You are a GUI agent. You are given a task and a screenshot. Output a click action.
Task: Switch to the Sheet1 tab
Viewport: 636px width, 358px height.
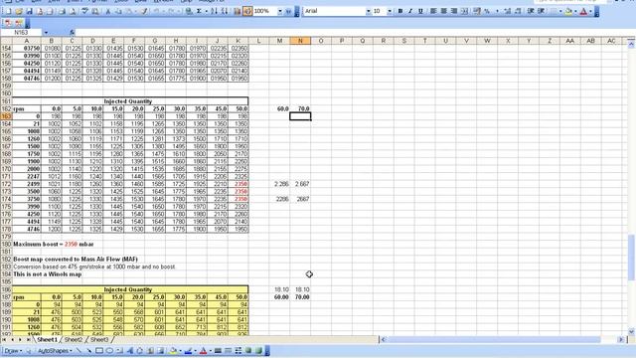coord(47,339)
